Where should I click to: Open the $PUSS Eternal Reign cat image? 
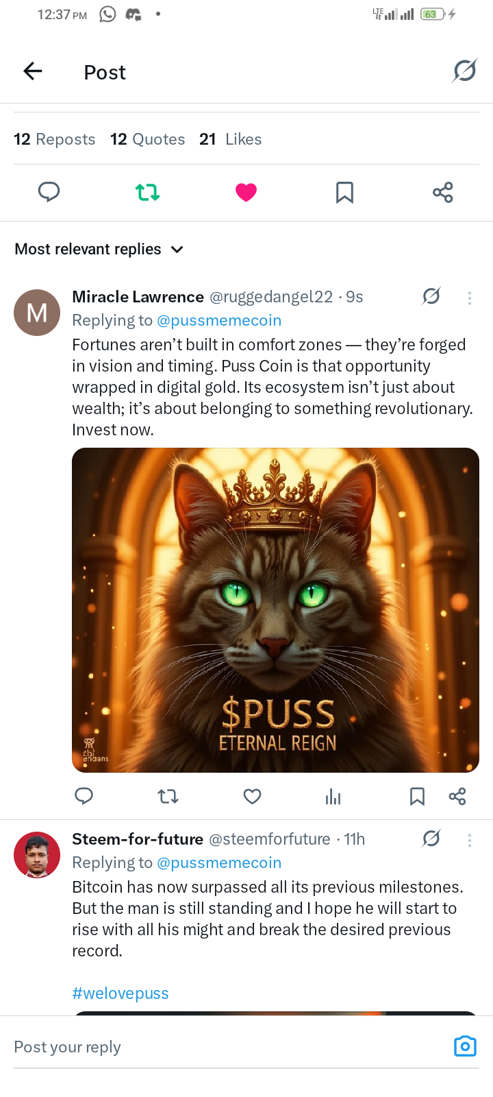(x=275, y=610)
